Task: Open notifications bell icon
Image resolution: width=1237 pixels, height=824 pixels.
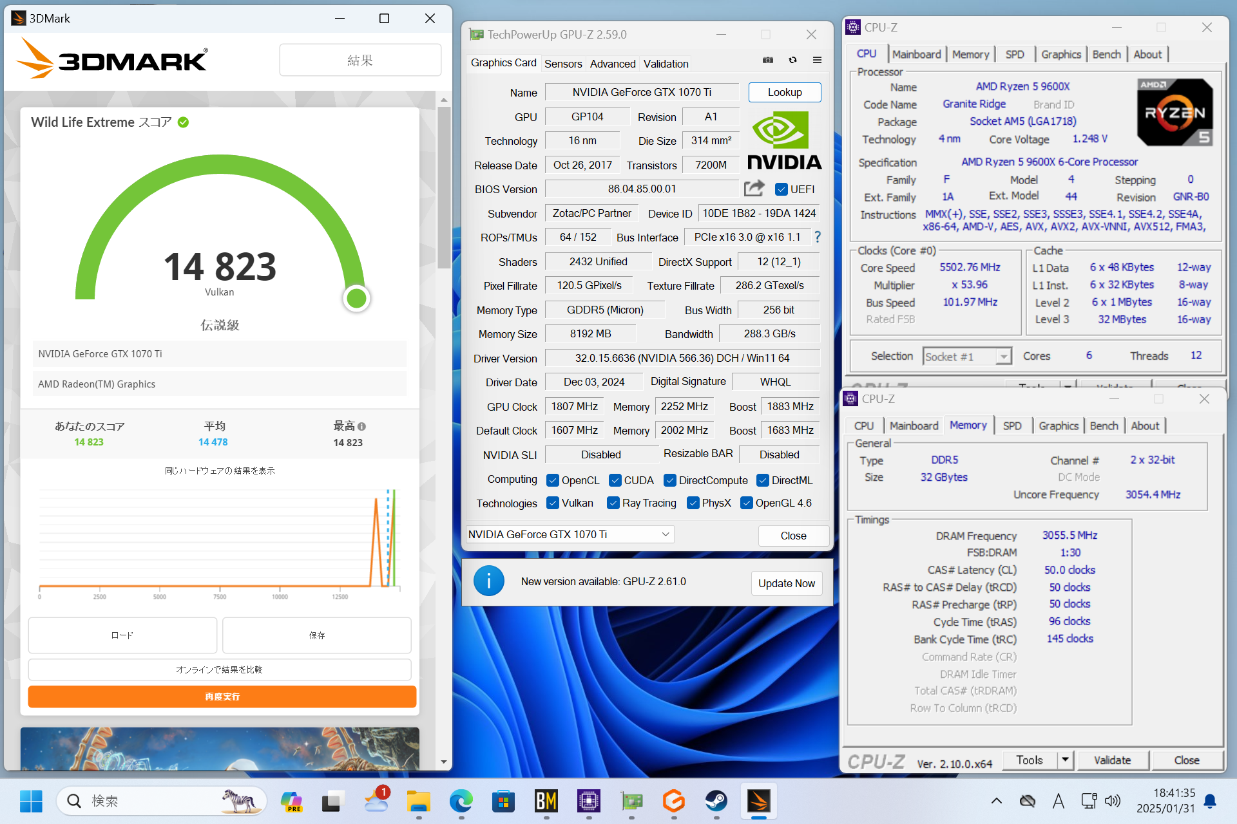Action: (1210, 801)
